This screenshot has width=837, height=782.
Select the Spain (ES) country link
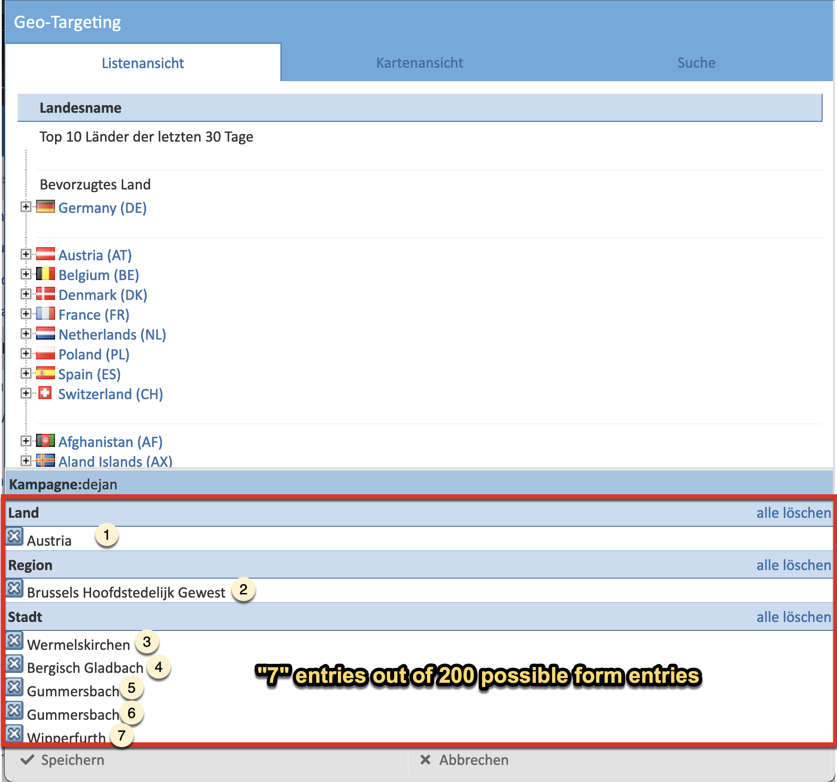click(89, 374)
